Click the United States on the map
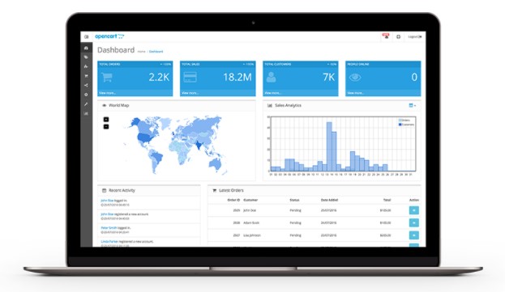Image resolution: width=505 pixels, height=292 pixels. (x=145, y=138)
